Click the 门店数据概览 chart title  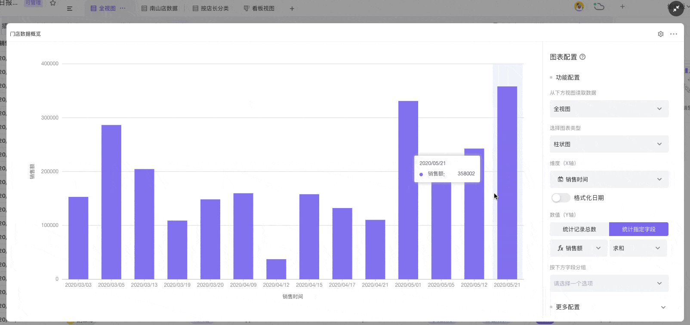click(25, 34)
